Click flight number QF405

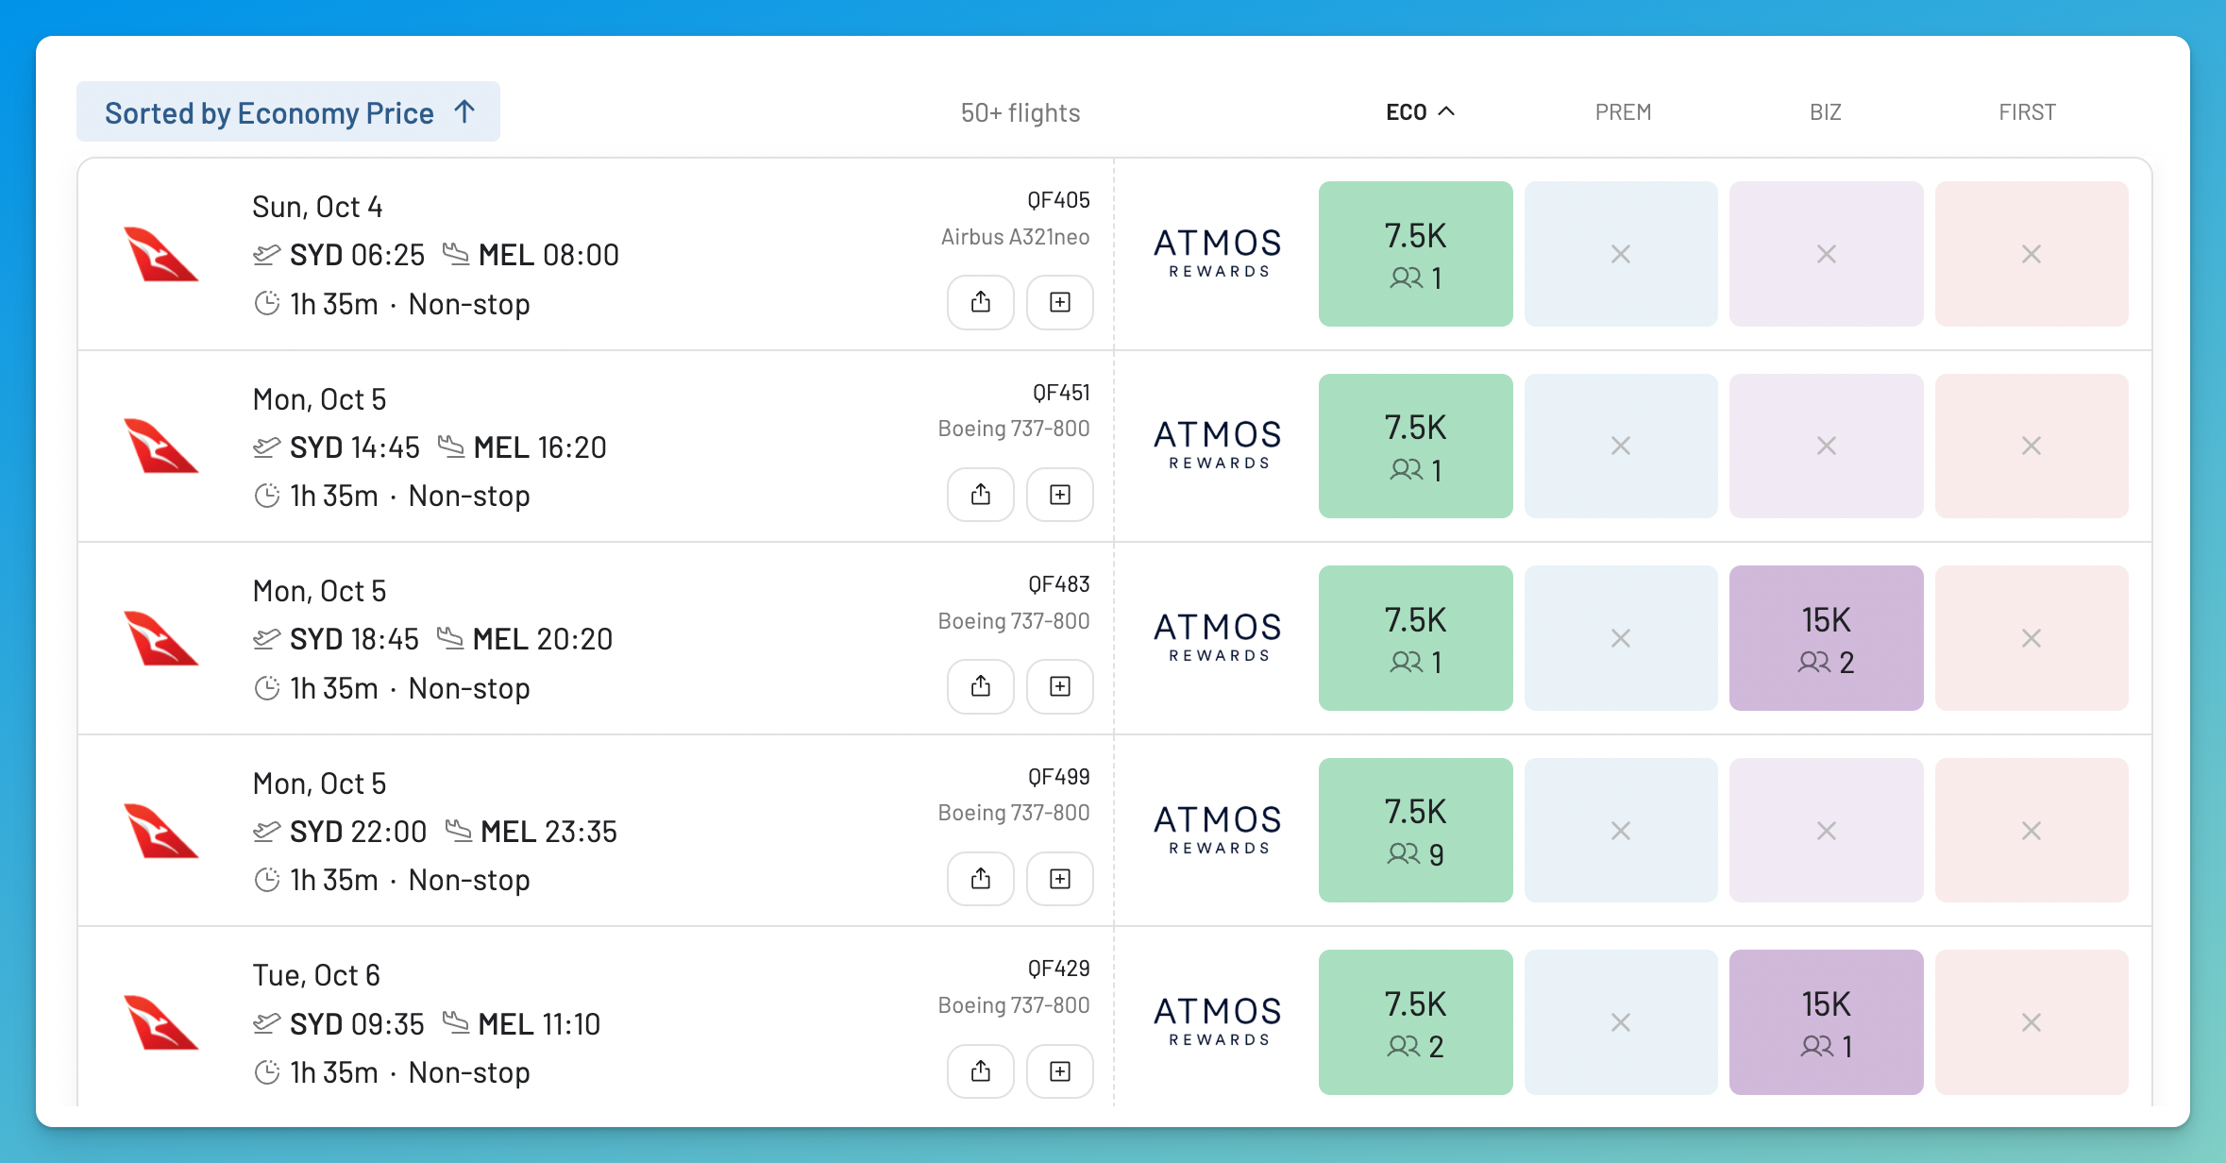coord(1058,200)
